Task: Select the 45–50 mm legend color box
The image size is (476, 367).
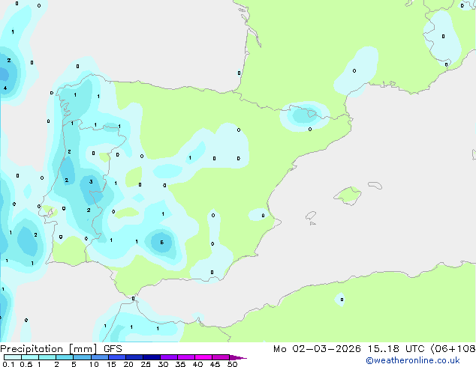Action: tap(221, 357)
